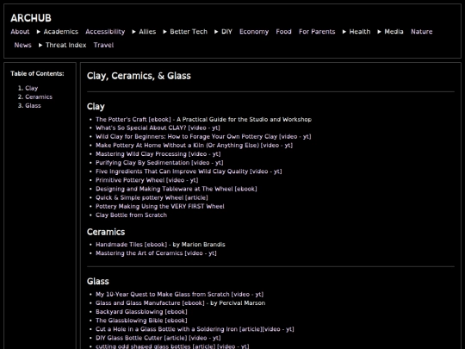The image size is (465, 349).
Task: Click the Glass section heading
Action: pos(98,281)
